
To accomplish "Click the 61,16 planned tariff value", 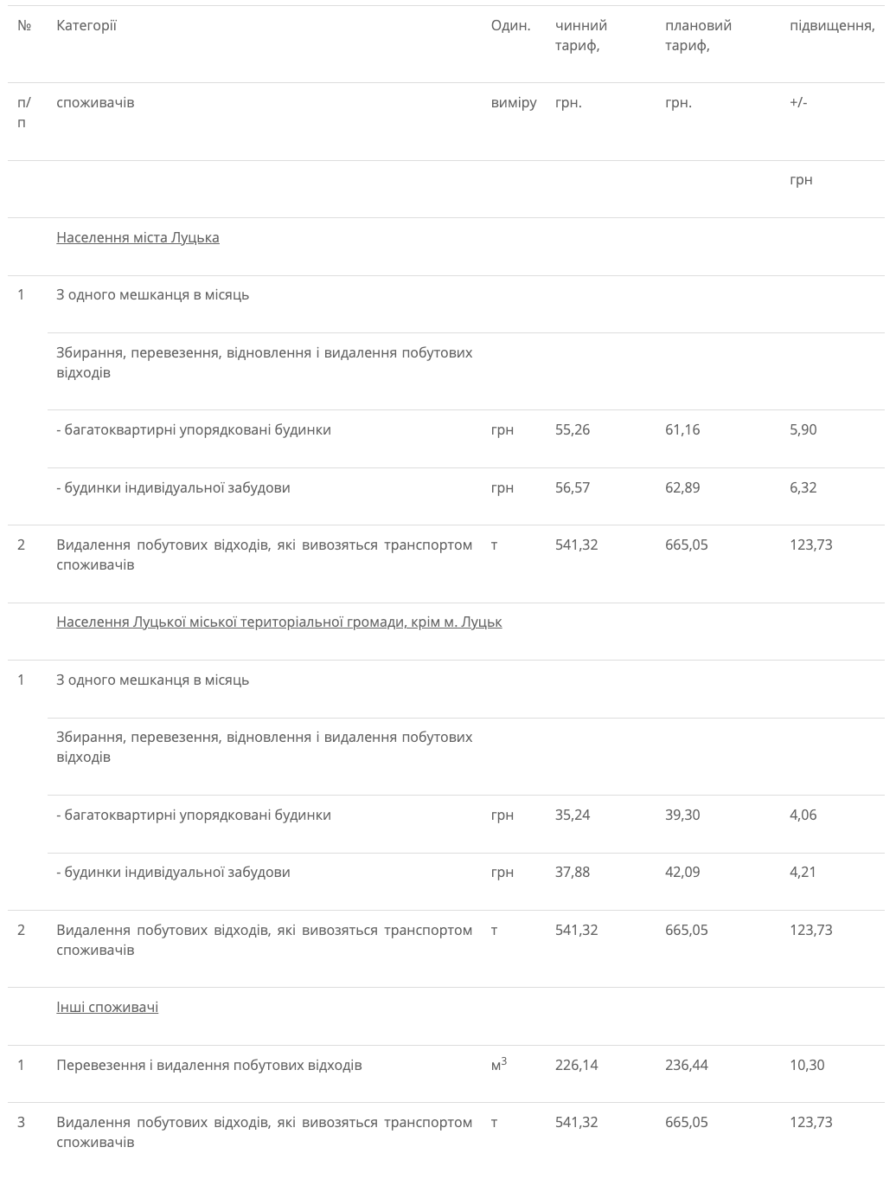I will (682, 430).
